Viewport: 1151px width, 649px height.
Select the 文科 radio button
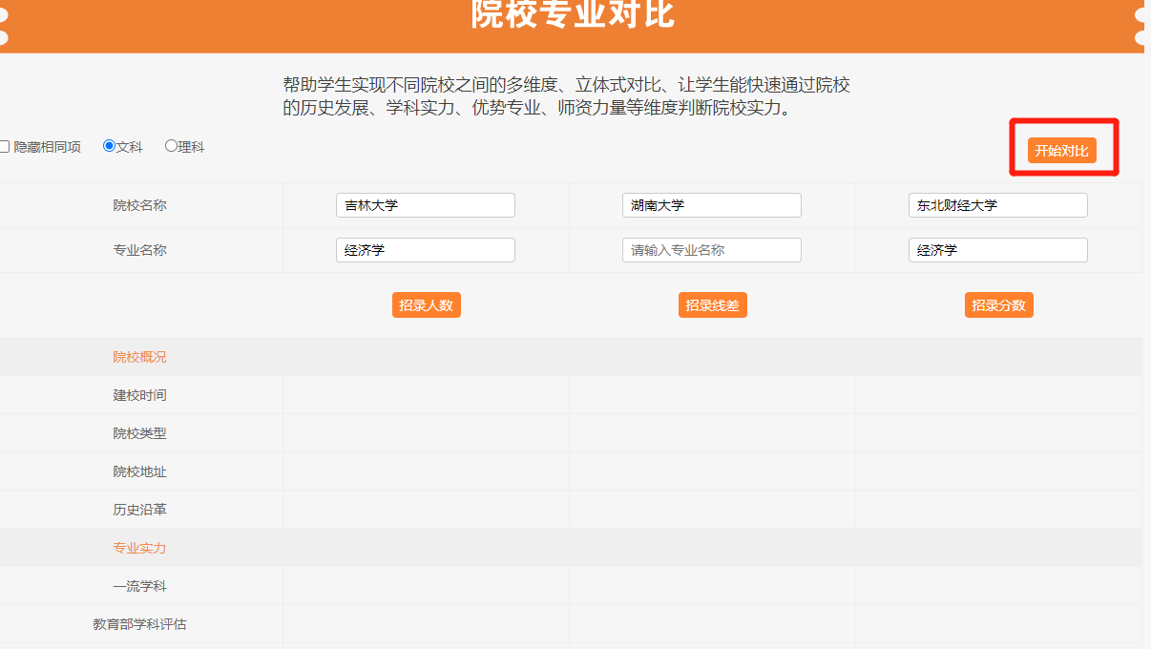pyautogui.click(x=109, y=146)
